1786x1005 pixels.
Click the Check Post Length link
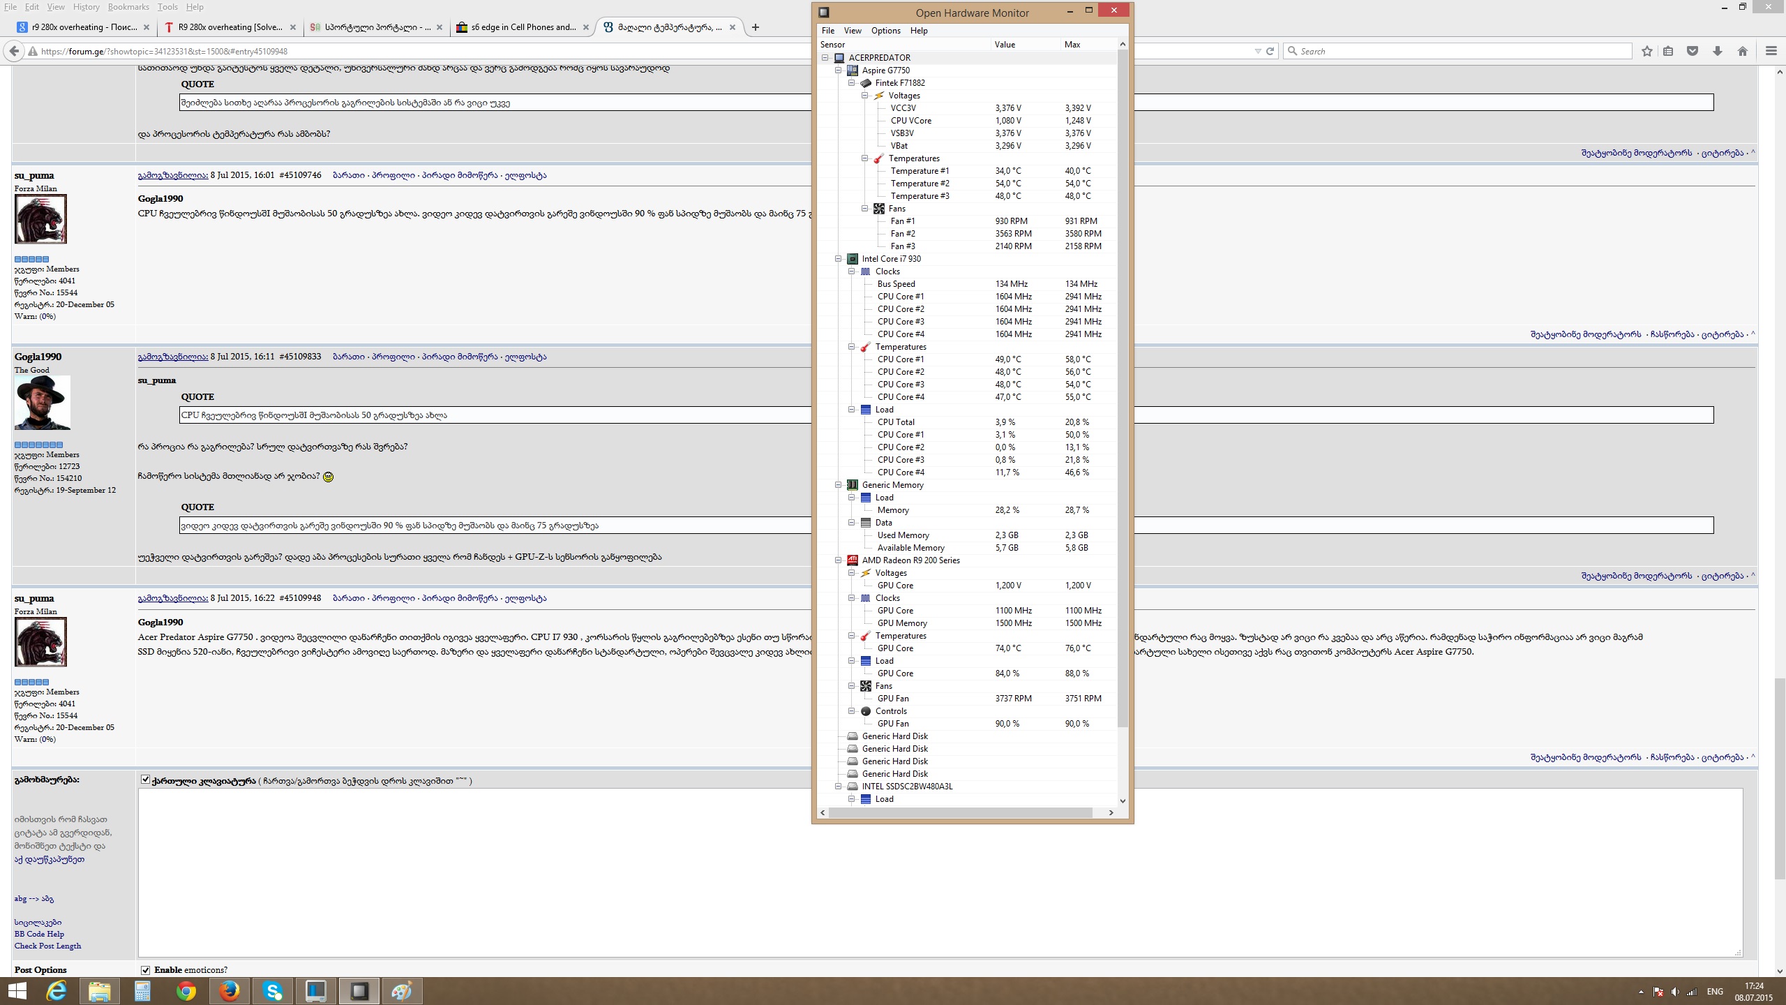tap(47, 946)
